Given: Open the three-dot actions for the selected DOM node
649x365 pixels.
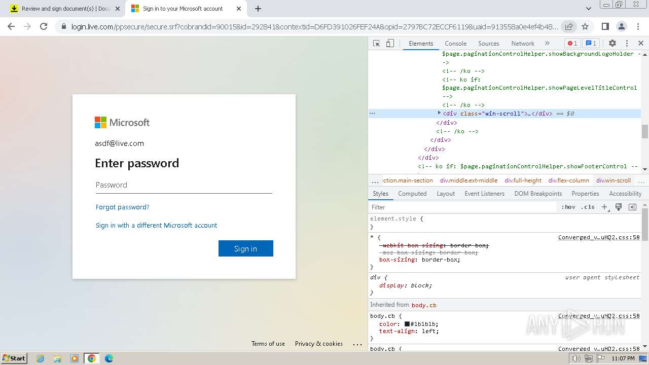Looking at the screenshot, I should tap(372, 114).
